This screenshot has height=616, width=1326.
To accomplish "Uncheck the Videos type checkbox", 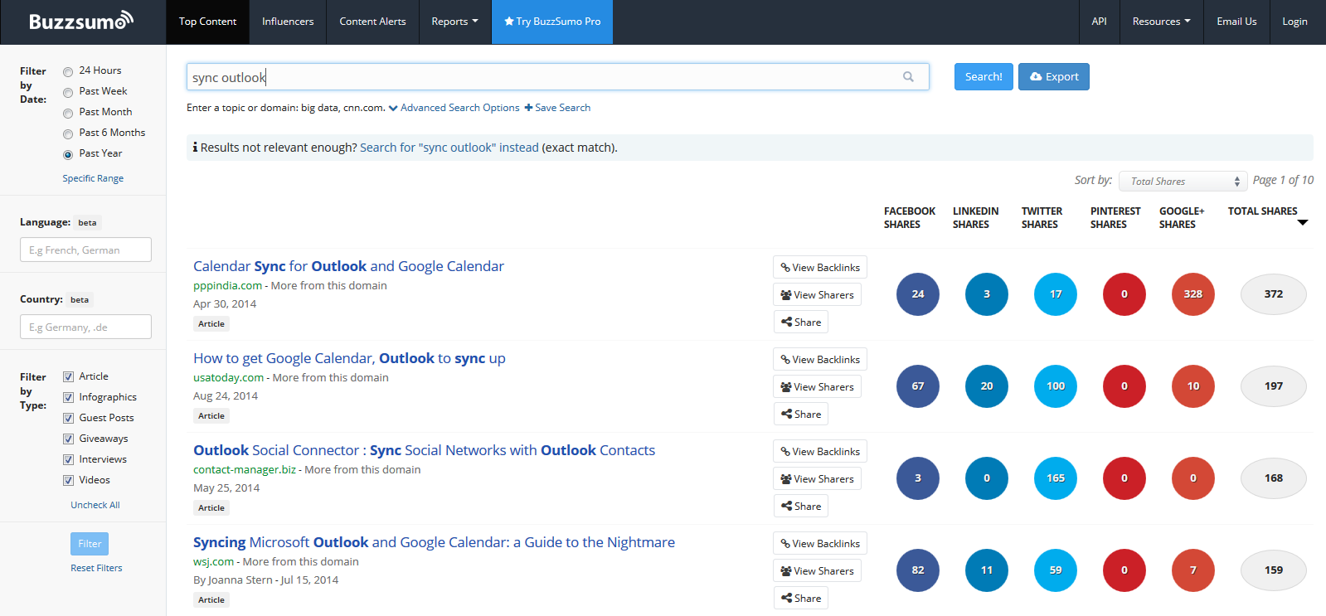I will (x=68, y=480).
